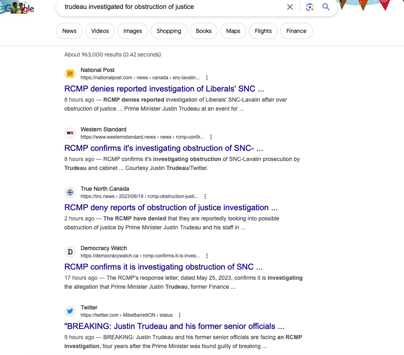
Task: Open three-dot menu beside Western Standard URL
Action: (211, 137)
